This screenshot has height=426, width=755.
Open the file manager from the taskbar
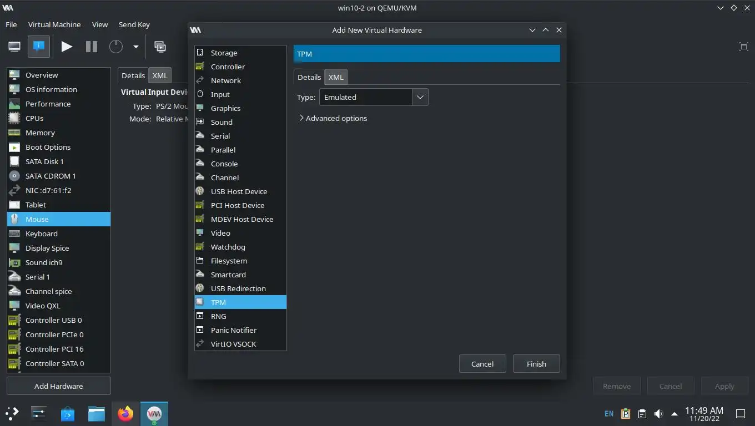tap(97, 413)
